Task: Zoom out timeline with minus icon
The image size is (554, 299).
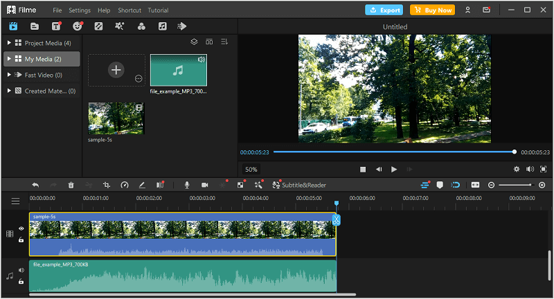Action: [x=491, y=185]
